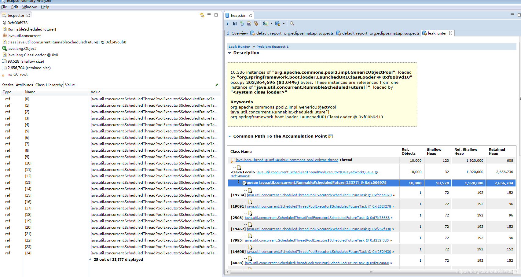Open the second default_report suspects tab
This screenshot has width=521, height=277.
coord(378,33)
